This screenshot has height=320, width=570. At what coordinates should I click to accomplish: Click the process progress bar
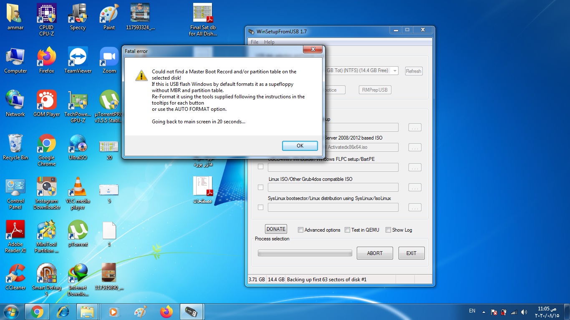click(305, 253)
